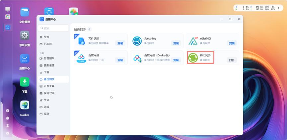The height and width of the screenshot is (140, 287).
Task: Select the 开发工具 category
Action: 53,86
